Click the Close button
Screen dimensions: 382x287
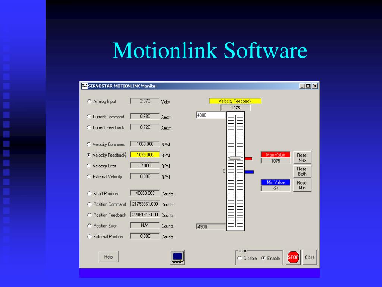tap(310, 257)
